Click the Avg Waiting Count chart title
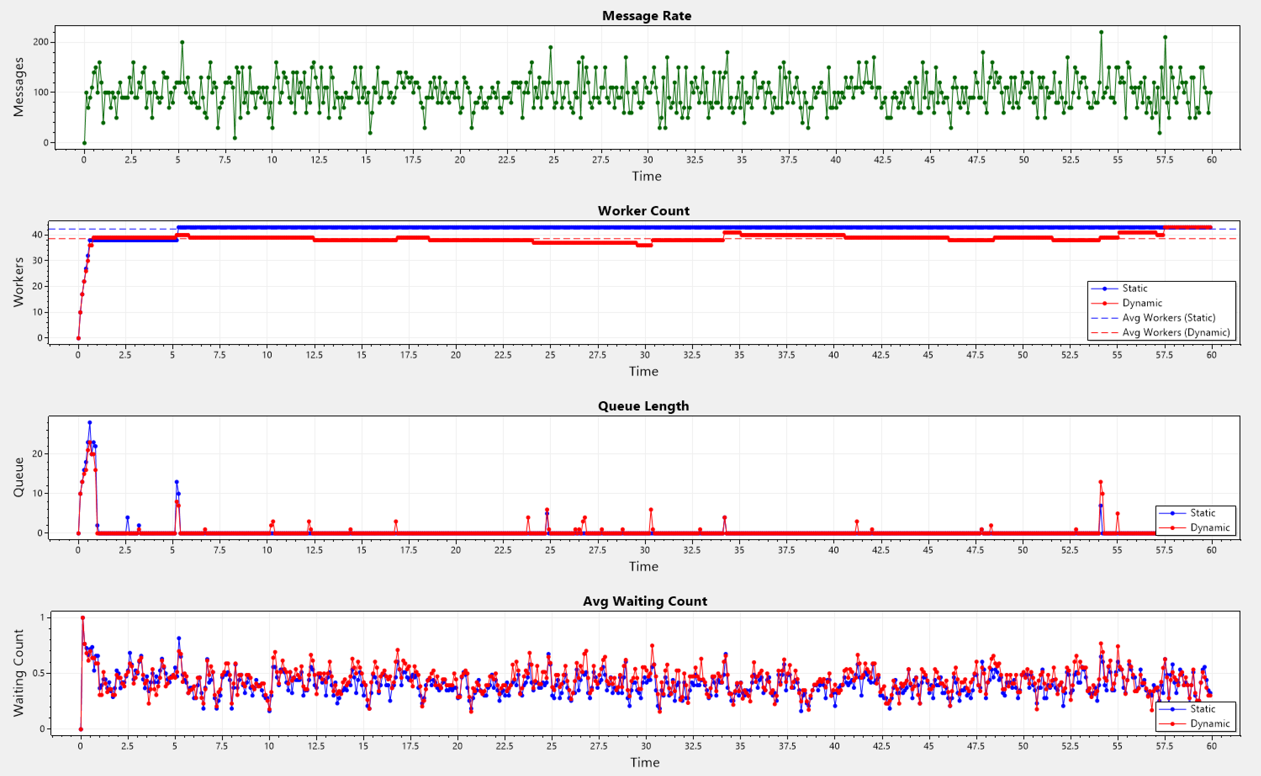This screenshot has height=776, width=1261. click(x=645, y=601)
